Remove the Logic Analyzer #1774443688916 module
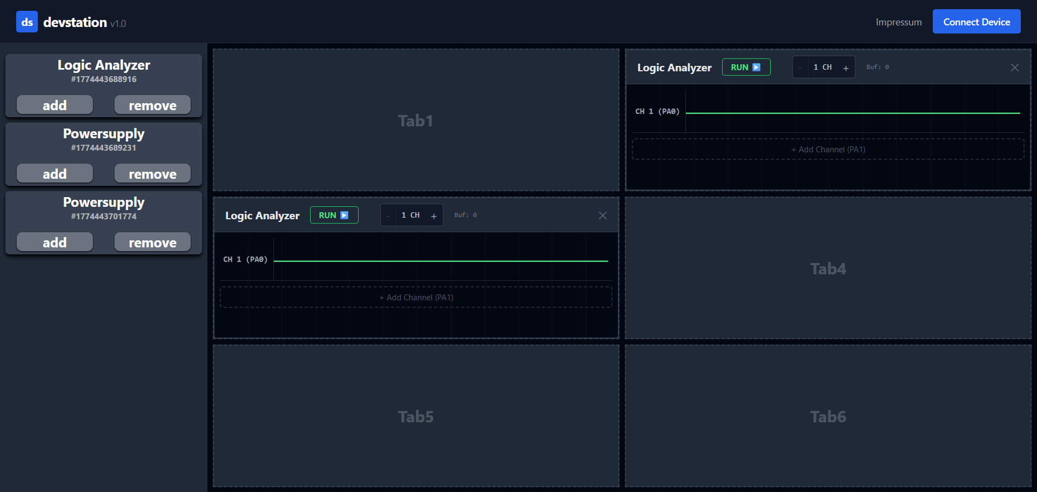 (152, 105)
